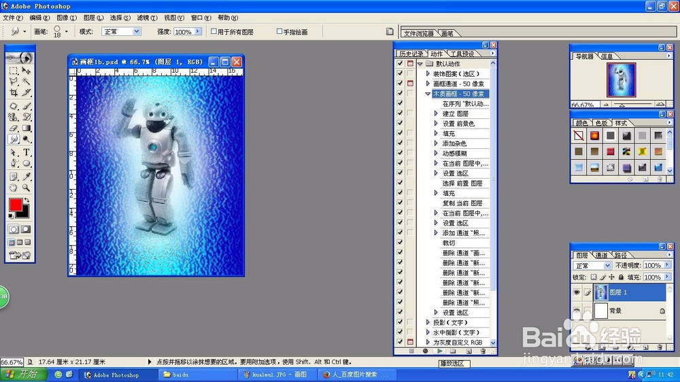Toggle dialog box for 画框通道 action
This screenshot has height=382, width=680.
click(410, 83)
